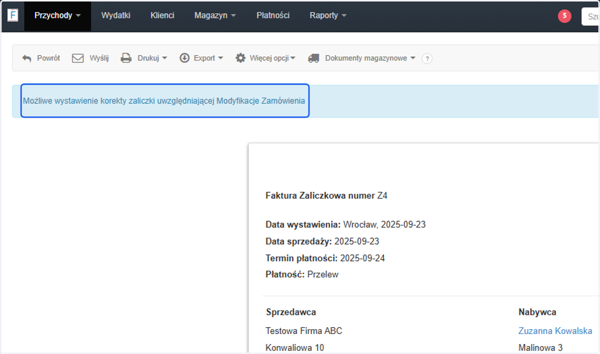The height and width of the screenshot is (354, 600).
Task: Click the Export download icon
Action: [x=184, y=58]
